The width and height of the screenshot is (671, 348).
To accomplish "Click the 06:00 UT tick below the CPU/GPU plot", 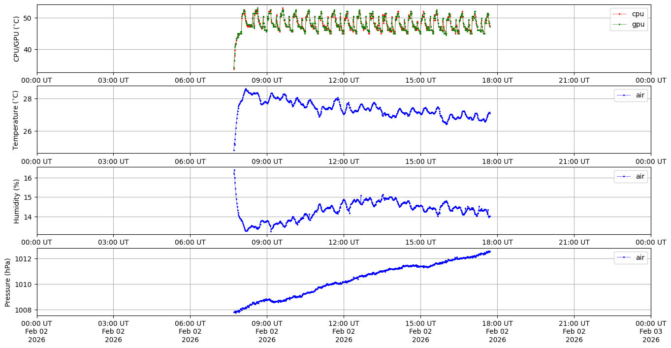I will pyautogui.click(x=190, y=80).
